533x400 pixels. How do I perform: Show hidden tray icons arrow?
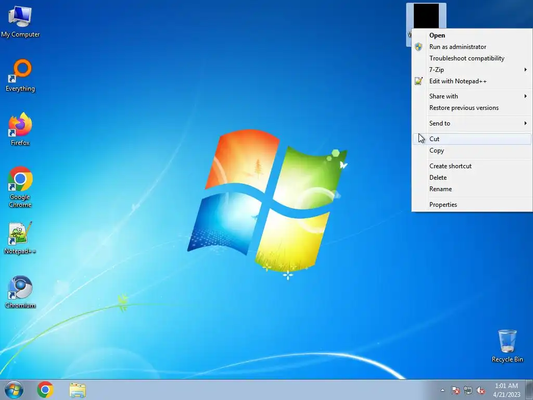coord(442,390)
